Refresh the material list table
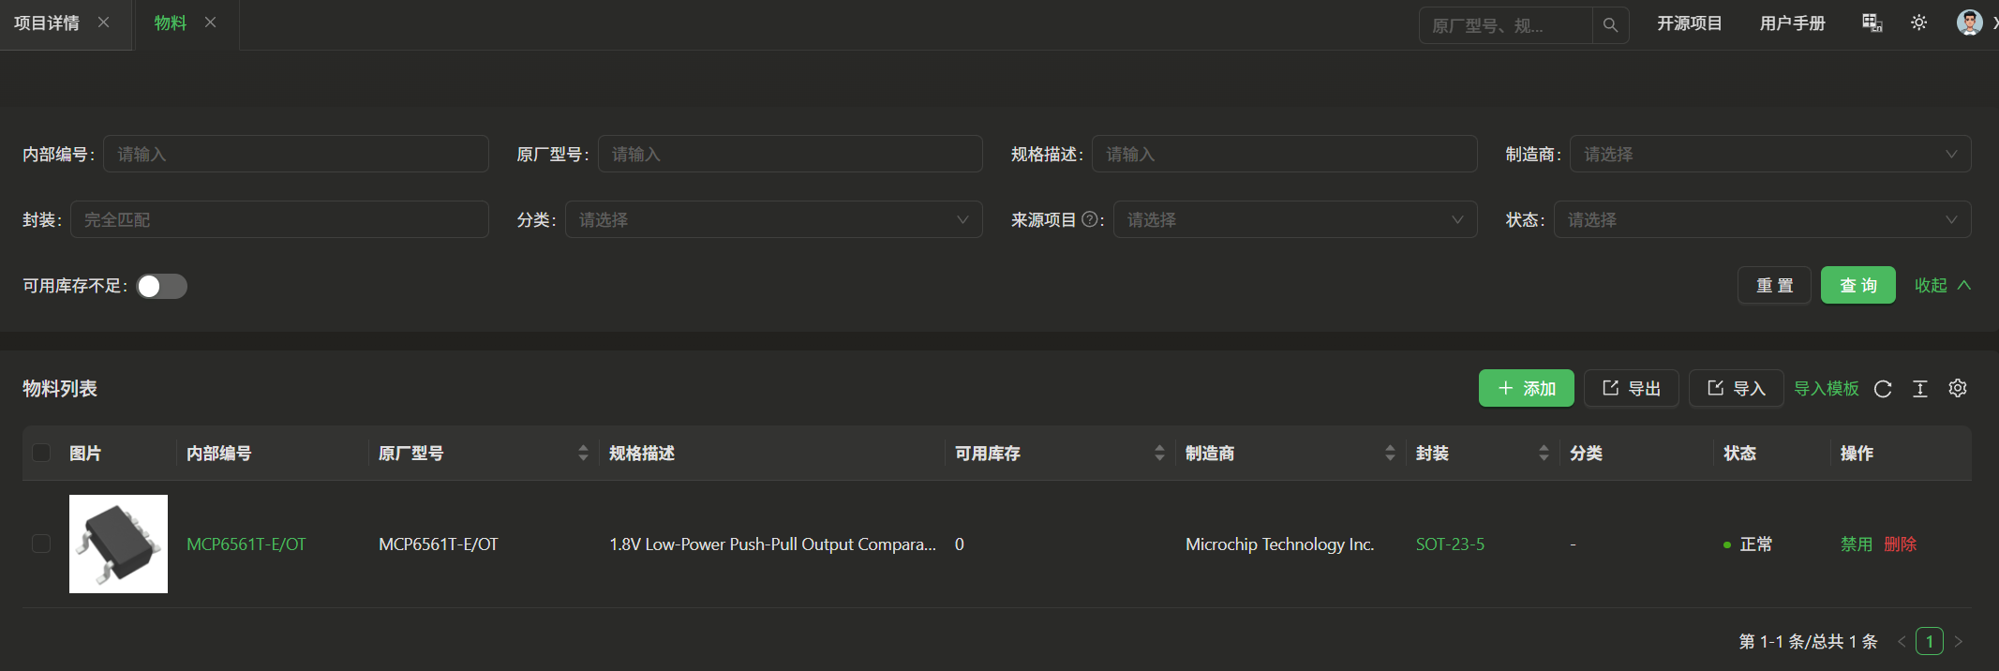 coord(1883,389)
